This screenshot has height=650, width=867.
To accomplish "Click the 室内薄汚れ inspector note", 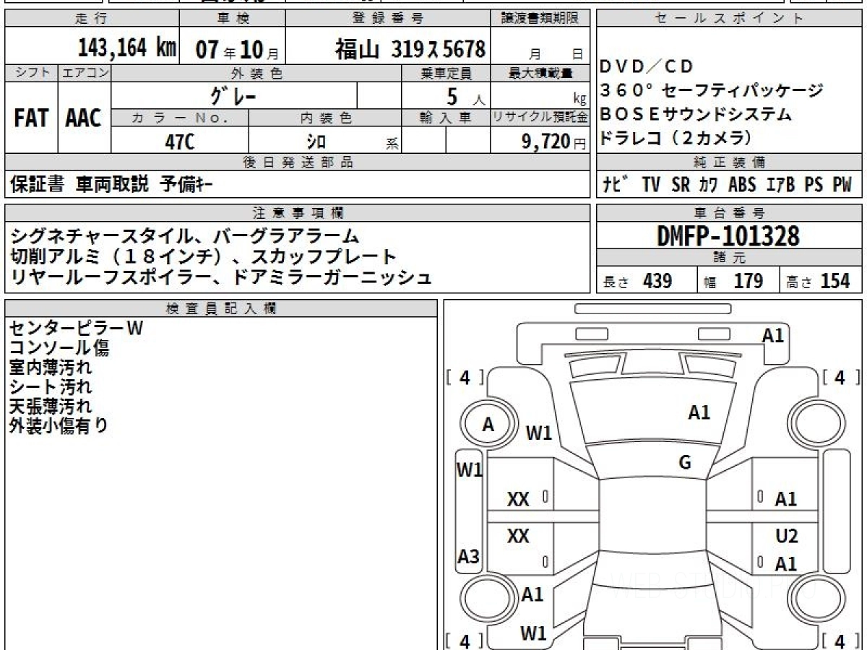I will point(51,367).
